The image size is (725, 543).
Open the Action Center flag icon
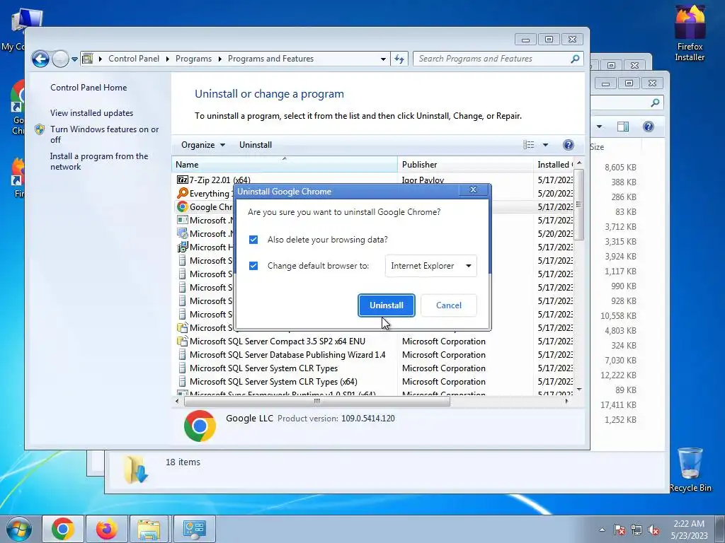pos(619,530)
